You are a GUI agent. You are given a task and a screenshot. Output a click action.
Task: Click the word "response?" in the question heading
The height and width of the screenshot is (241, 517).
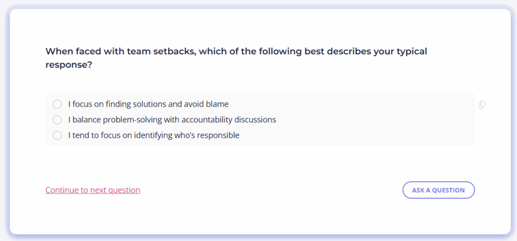pyautogui.click(x=69, y=65)
